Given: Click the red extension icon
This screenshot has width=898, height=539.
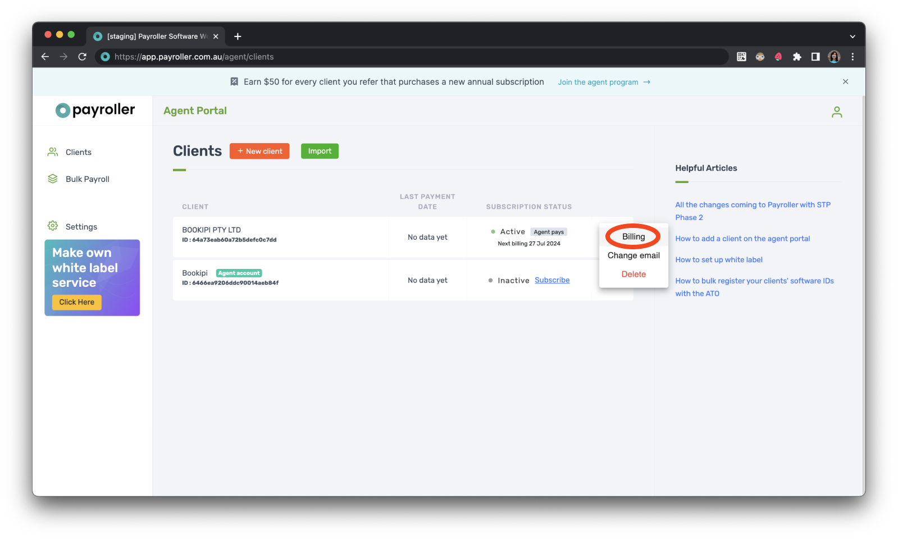Looking at the screenshot, I should tap(778, 57).
